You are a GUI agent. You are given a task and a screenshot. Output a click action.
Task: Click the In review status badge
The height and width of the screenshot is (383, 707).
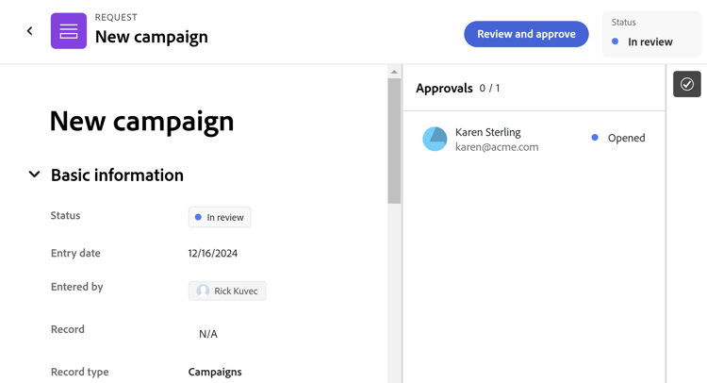click(x=220, y=217)
